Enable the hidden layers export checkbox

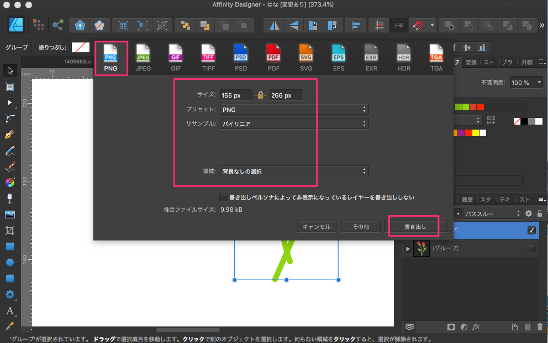[x=223, y=197]
